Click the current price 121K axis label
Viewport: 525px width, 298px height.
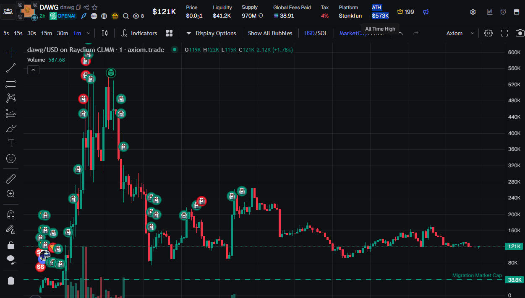[515, 246]
